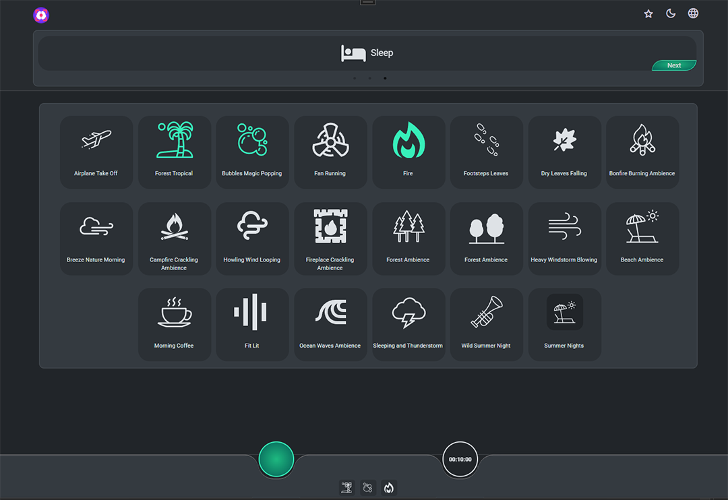Enable the Fan Running sound
The height and width of the screenshot is (500, 728).
330,152
